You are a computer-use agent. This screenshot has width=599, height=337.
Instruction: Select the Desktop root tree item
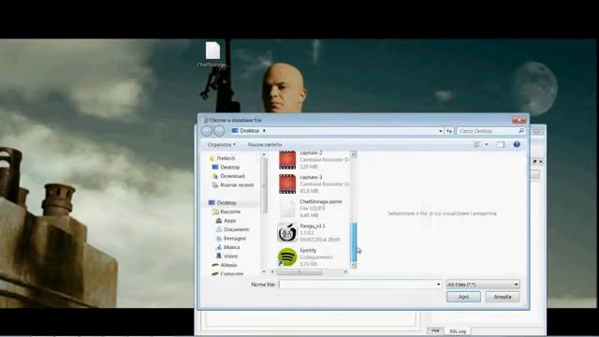coord(226,202)
